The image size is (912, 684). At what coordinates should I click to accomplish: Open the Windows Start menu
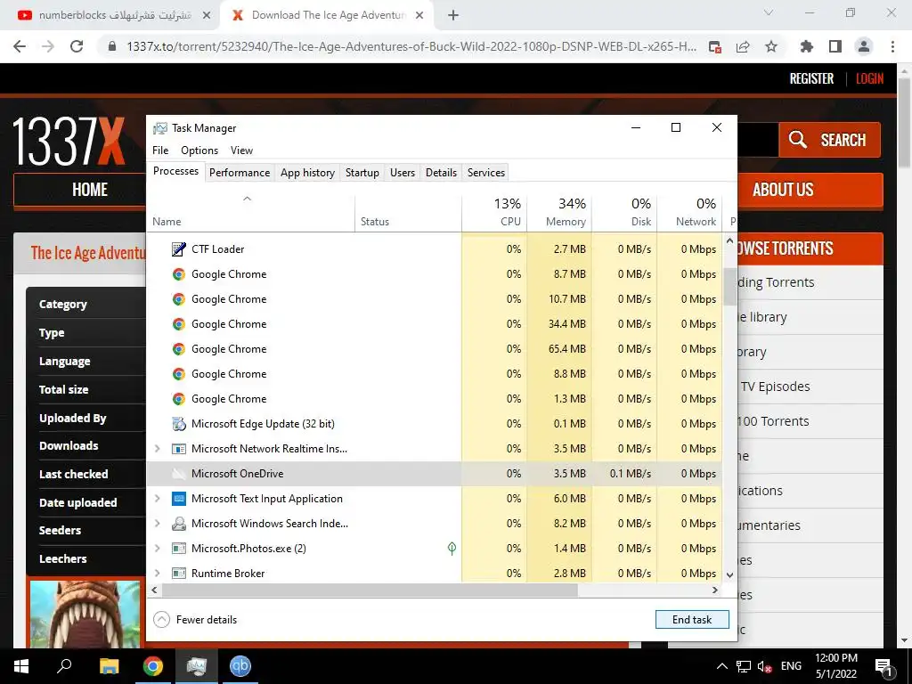tap(21, 666)
